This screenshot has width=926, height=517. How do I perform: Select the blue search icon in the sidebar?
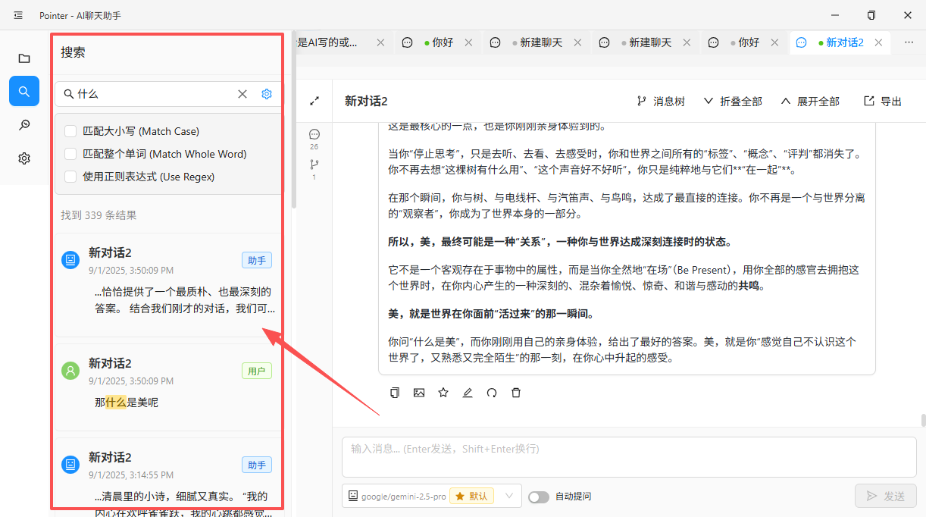(24, 91)
